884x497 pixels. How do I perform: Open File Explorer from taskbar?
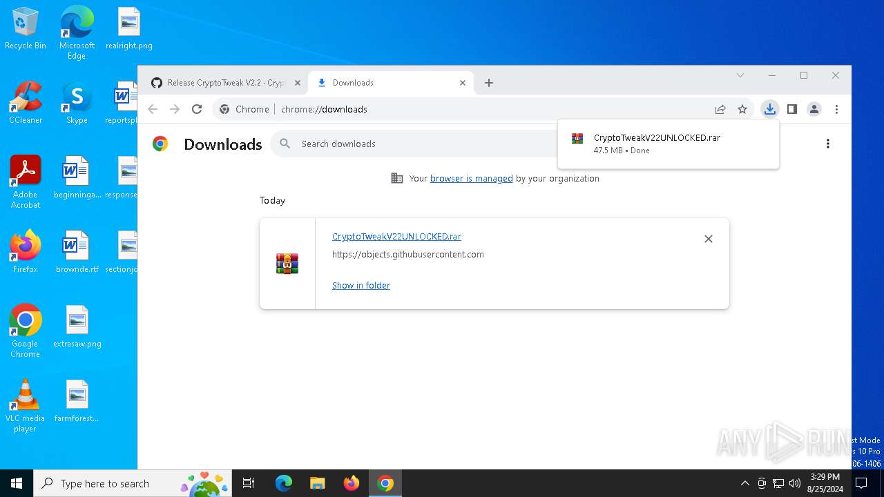point(317,483)
